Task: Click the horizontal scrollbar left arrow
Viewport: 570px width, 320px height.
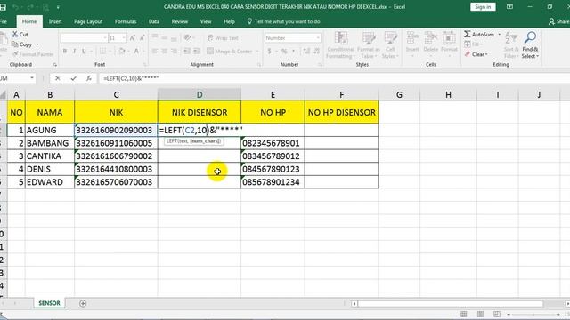Action: click(354, 304)
